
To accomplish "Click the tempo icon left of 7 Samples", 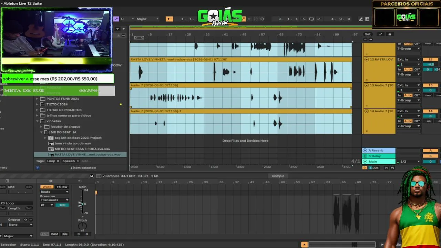I will pyautogui.click(x=99, y=176).
